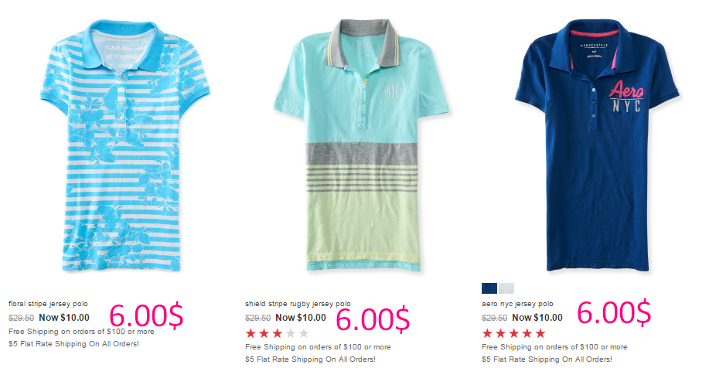Select the light gray color swatch
Screen dimensions: 716x368
(x=506, y=288)
